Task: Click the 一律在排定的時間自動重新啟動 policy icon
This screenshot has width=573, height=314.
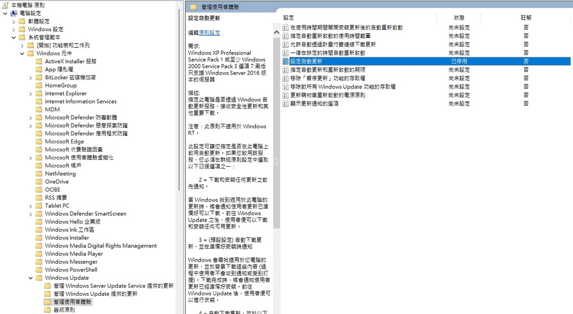Action: (286, 53)
